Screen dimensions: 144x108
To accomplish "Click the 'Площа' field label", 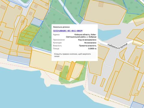I will [56, 49].
